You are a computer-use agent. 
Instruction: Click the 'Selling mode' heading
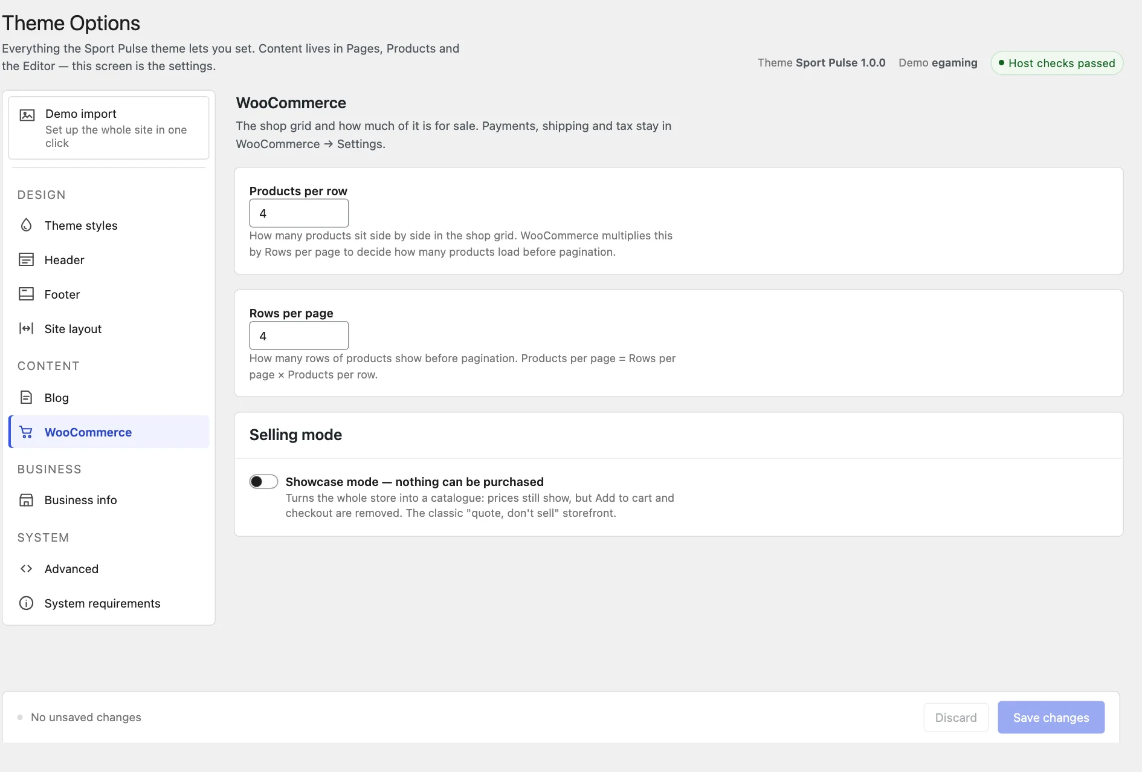[x=295, y=435]
